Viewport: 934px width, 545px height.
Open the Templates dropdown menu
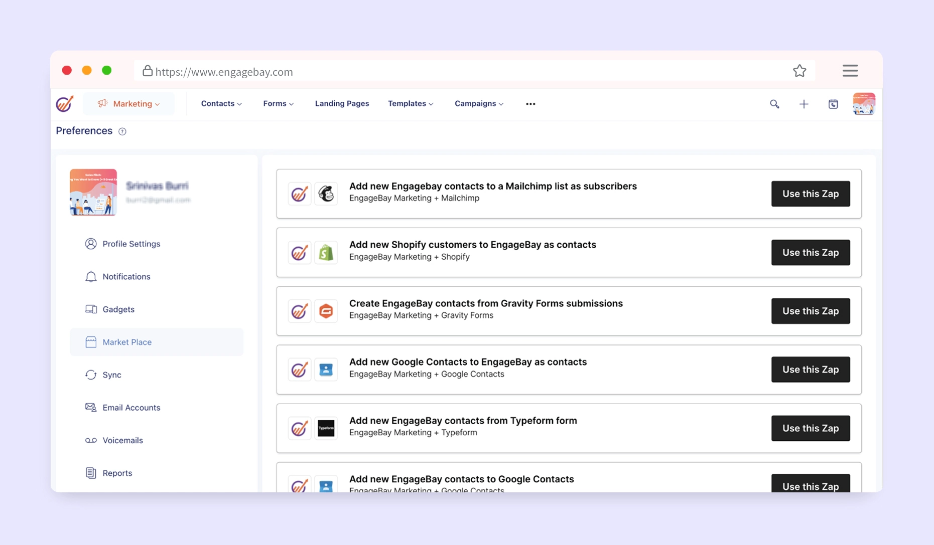pyautogui.click(x=410, y=103)
